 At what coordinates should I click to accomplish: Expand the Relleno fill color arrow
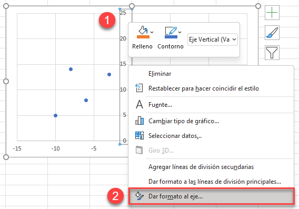[152, 32]
